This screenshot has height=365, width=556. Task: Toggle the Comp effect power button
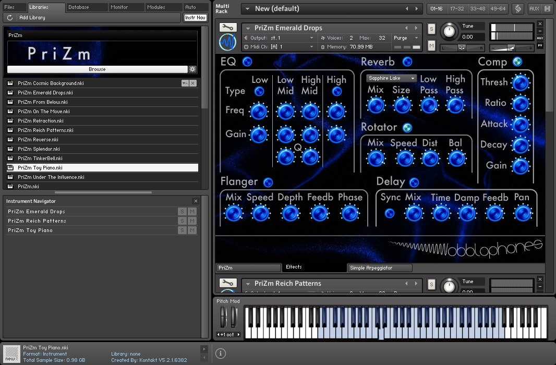[517, 62]
